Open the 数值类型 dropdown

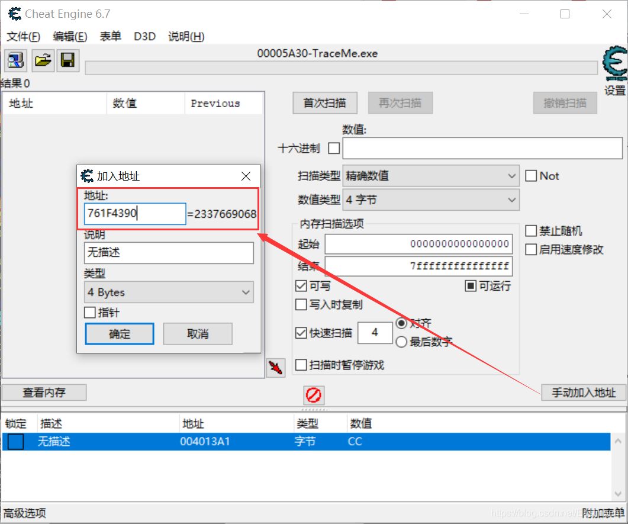click(431, 200)
